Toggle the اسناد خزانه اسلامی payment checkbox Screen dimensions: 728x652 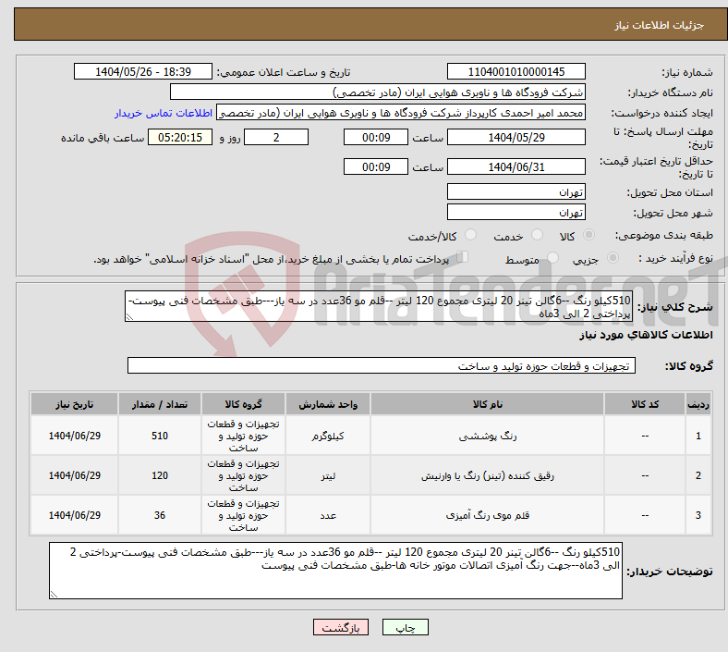[x=464, y=258]
